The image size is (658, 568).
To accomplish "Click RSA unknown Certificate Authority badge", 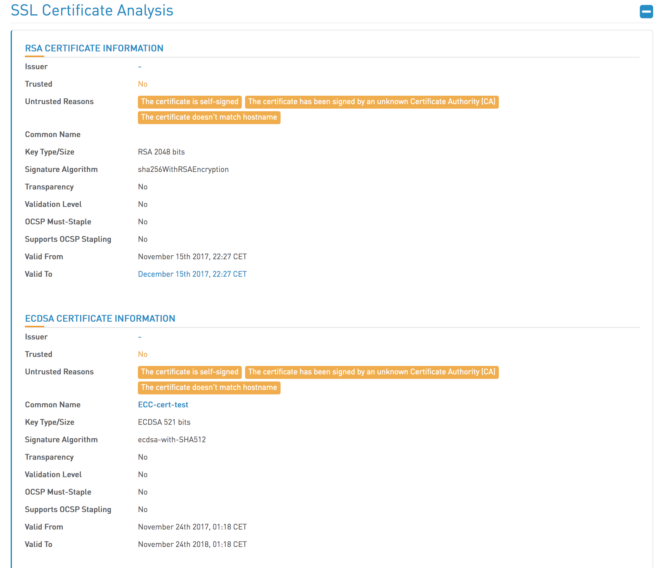I will pyautogui.click(x=372, y=102).
